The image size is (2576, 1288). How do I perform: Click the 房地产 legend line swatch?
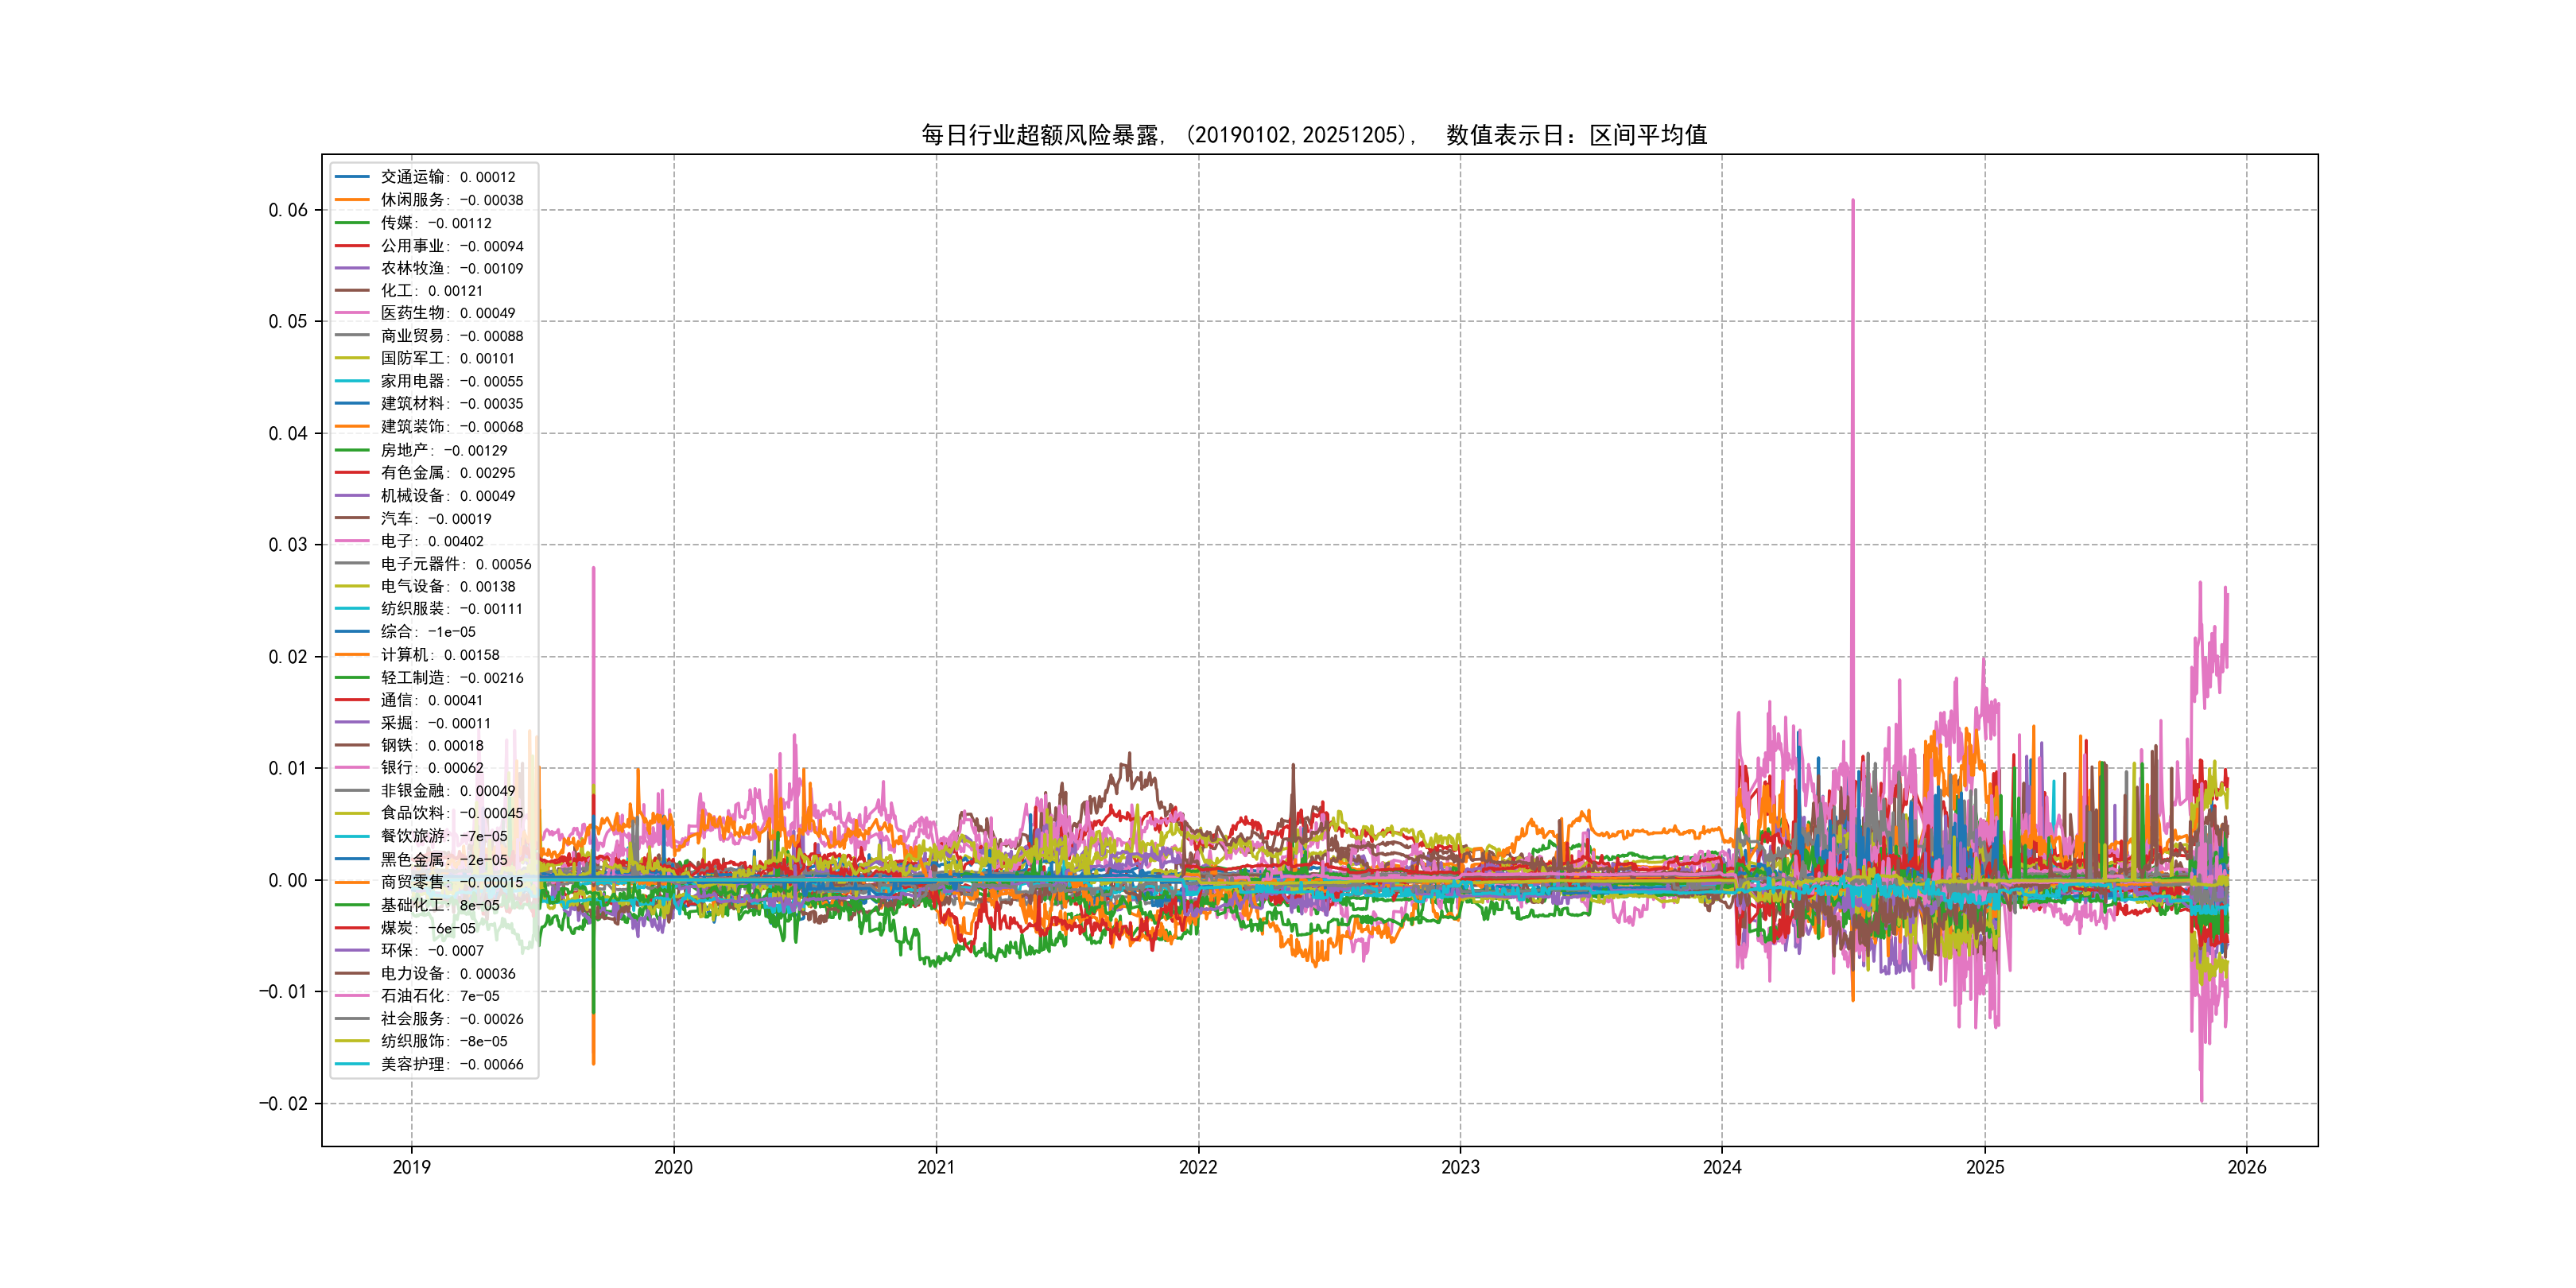pyautogui.click(x=352, y=450)
